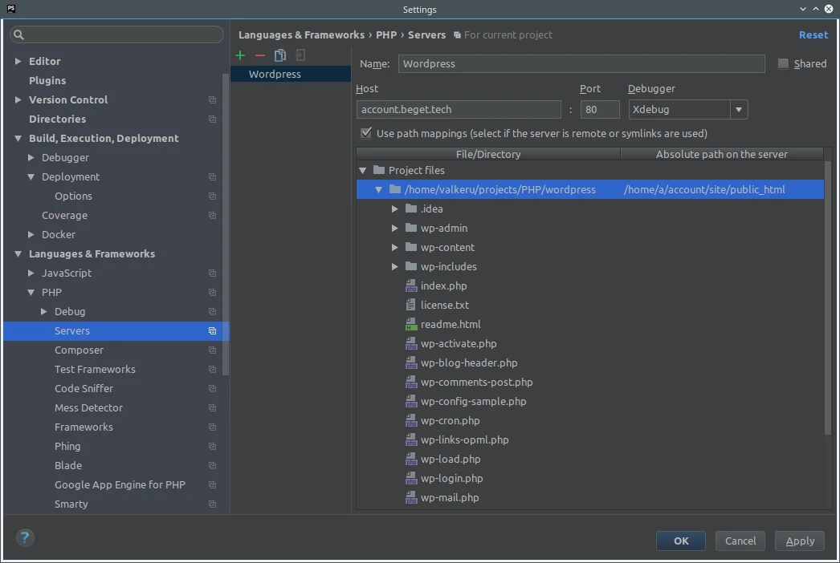Click the copy server configuration icon

click(x=279, y=55)
